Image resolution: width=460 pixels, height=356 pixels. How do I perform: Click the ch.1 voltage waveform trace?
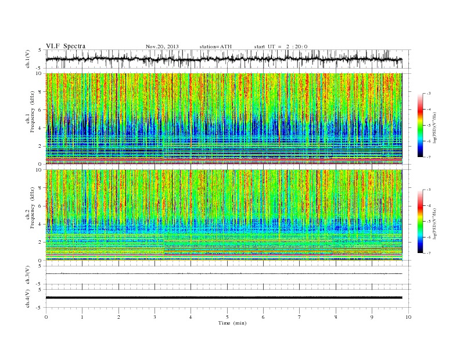224,59
